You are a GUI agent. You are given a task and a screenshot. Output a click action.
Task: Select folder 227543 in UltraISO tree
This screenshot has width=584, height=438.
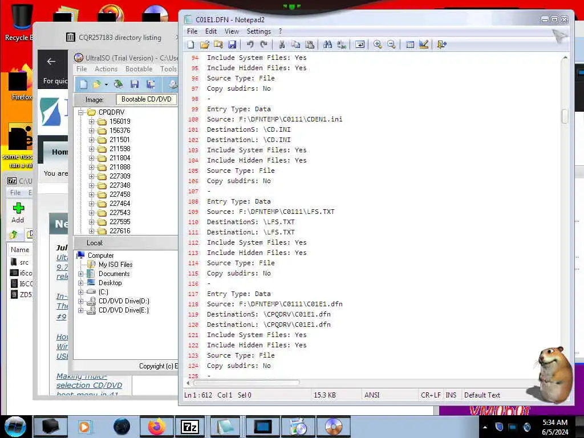120,213
